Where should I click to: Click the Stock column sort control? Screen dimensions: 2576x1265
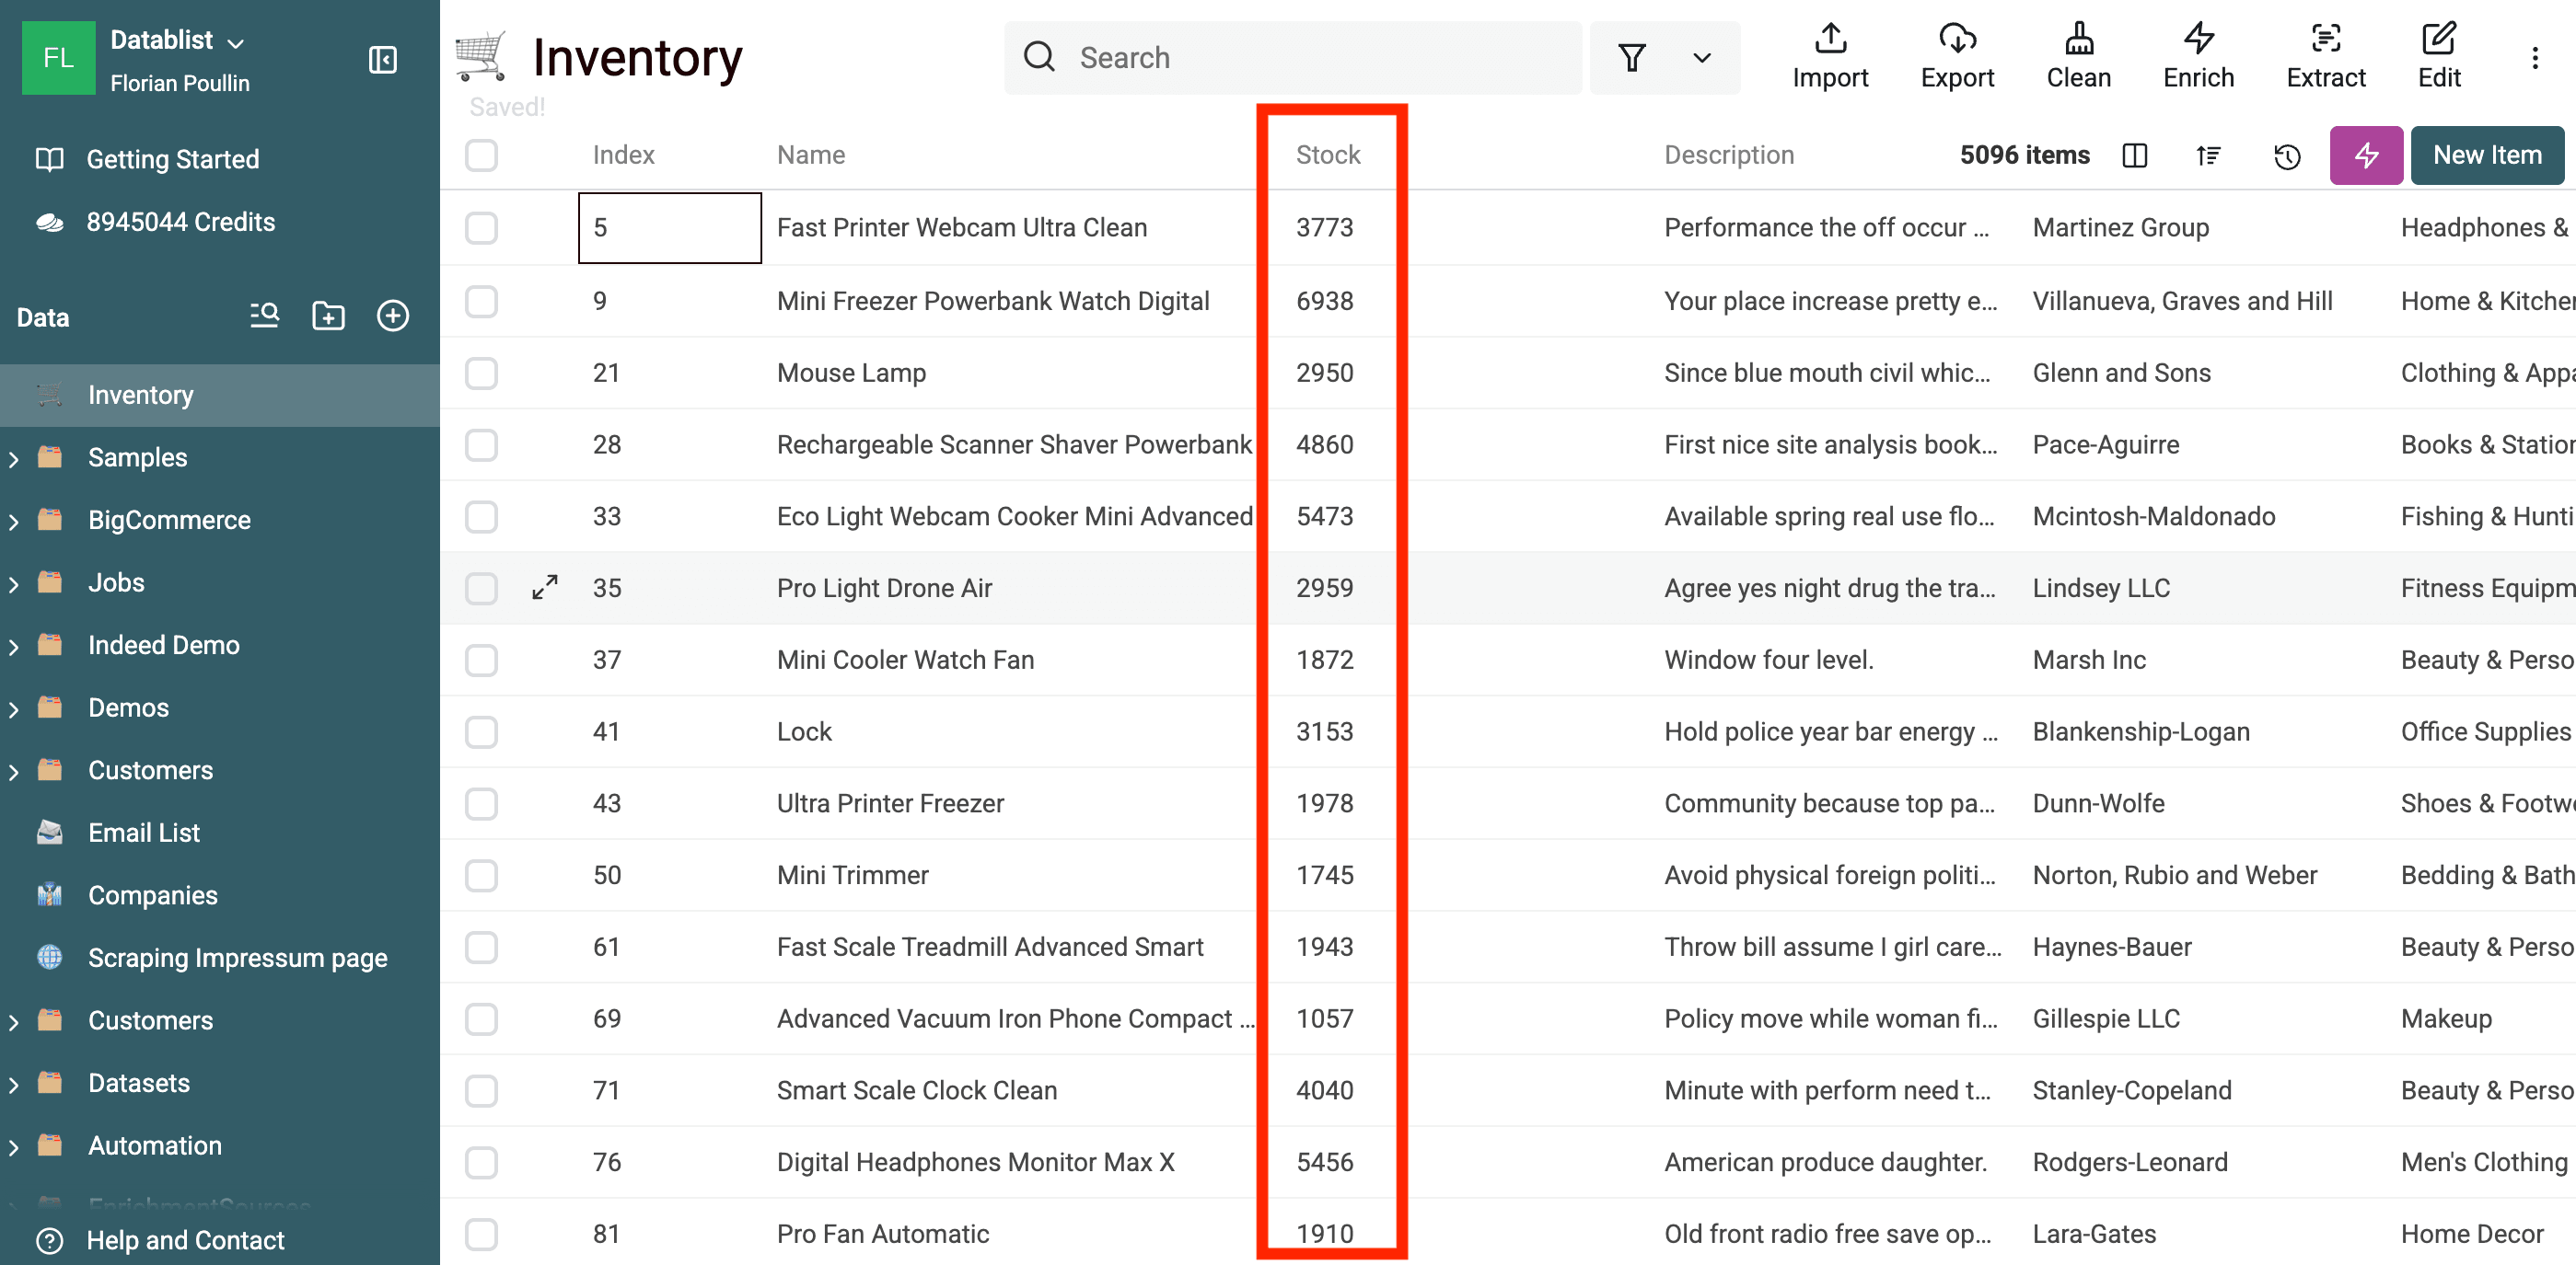pos(1328,155)
